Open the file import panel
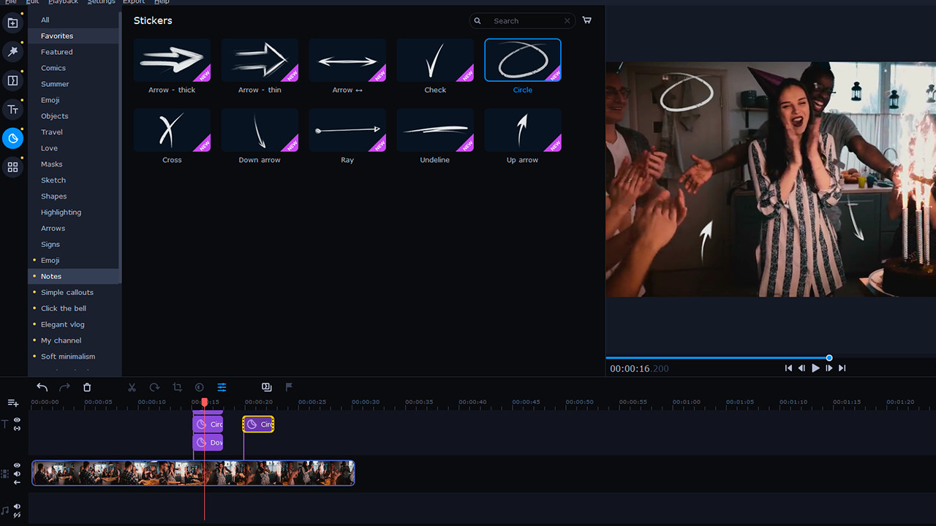 12,23
